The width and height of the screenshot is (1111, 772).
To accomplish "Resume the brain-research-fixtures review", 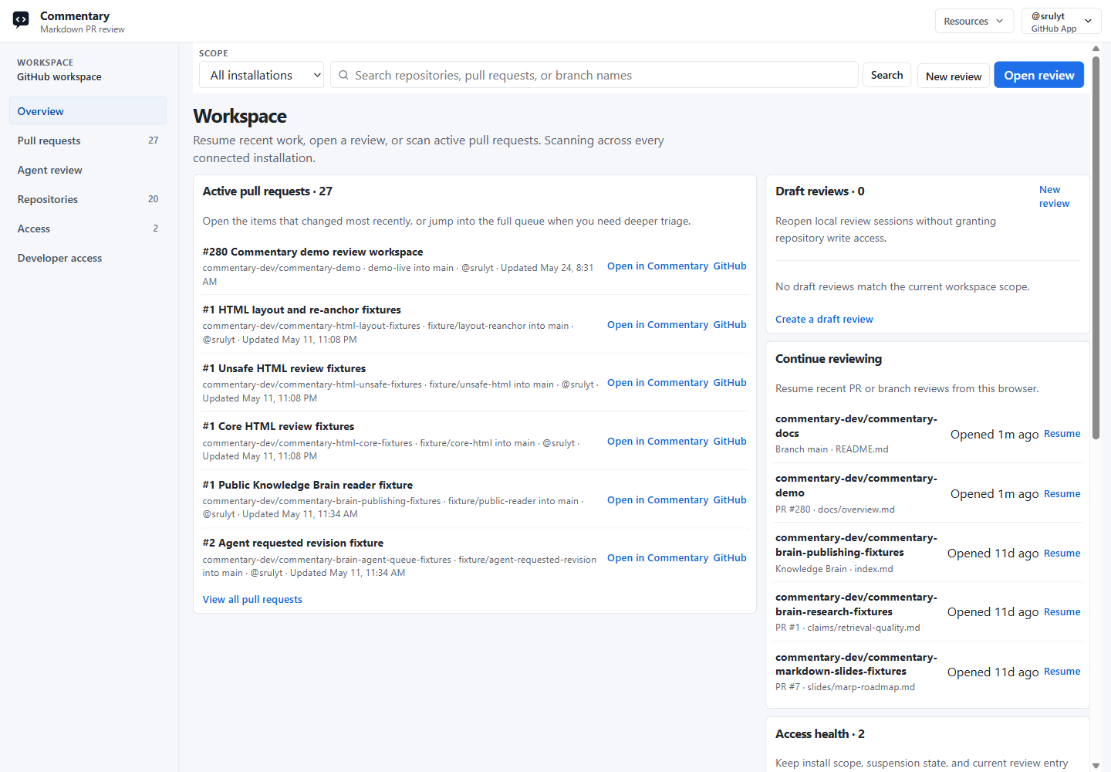I will click(1062, 612).
